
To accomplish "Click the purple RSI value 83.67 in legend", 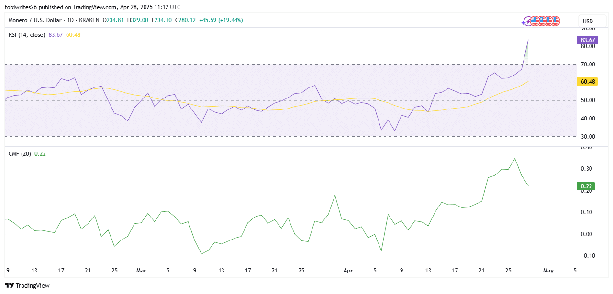I will tap(56, 35).
